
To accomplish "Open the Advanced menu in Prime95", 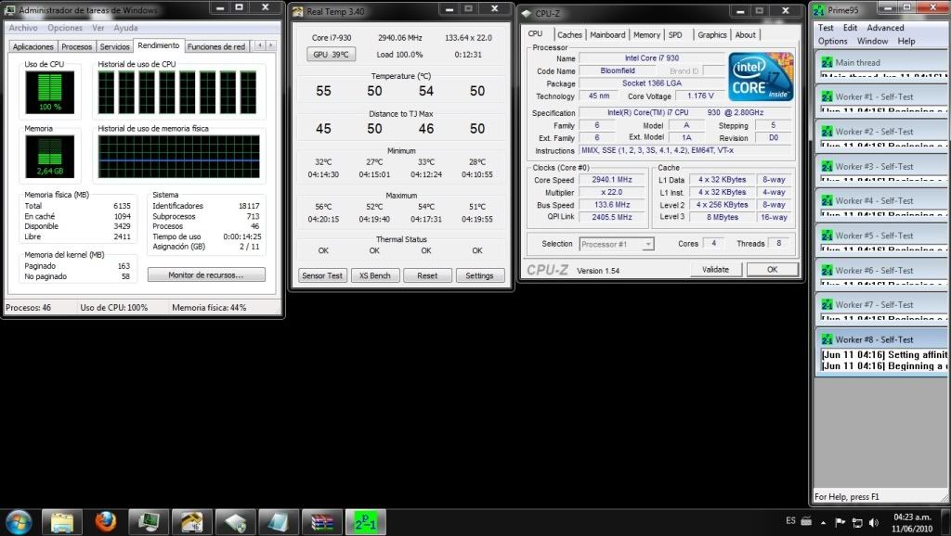I will 885,28.
